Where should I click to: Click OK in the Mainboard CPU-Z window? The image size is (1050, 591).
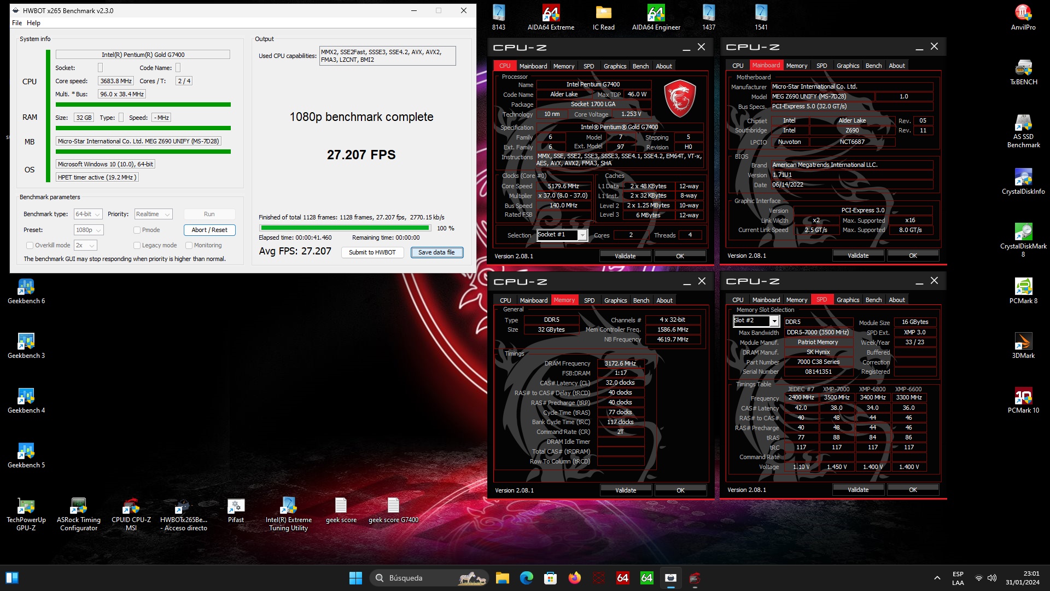913,256
